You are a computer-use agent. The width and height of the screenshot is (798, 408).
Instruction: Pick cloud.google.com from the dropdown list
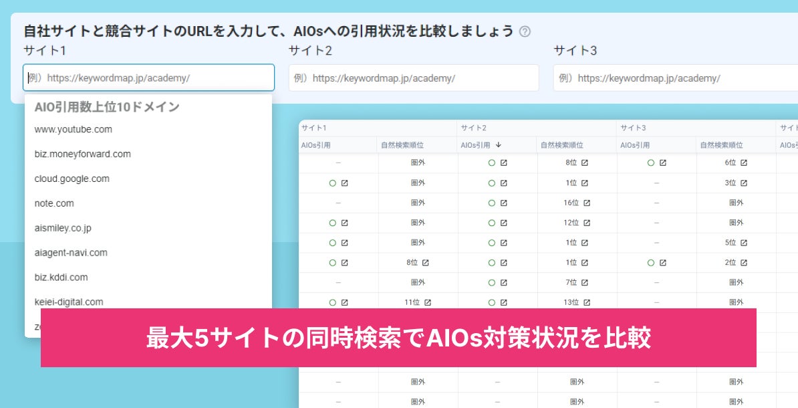tap(72, 179)
